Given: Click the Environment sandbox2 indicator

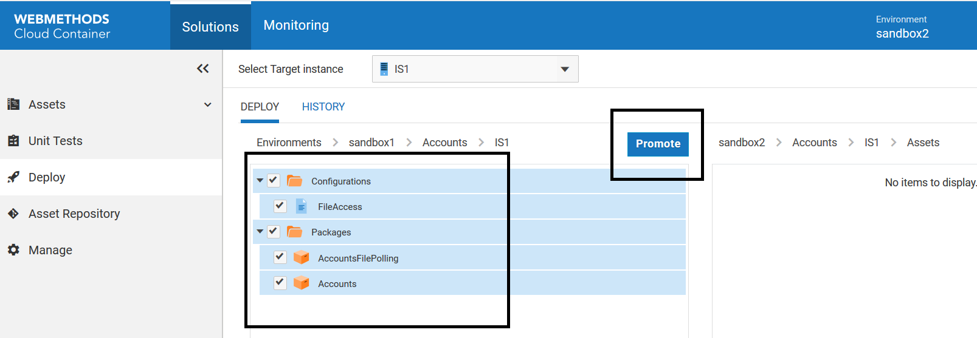Looking at the screenshot, I should click(902, 27).
